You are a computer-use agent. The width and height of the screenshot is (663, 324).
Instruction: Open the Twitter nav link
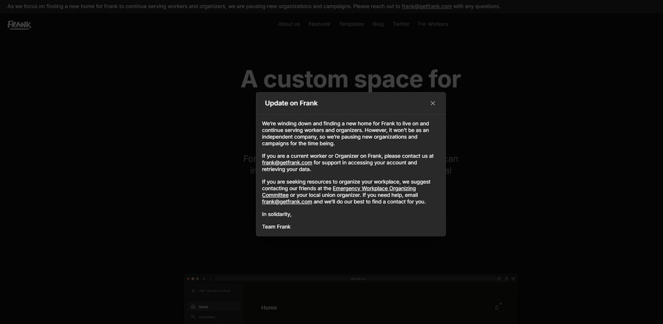tap(401, 24)
